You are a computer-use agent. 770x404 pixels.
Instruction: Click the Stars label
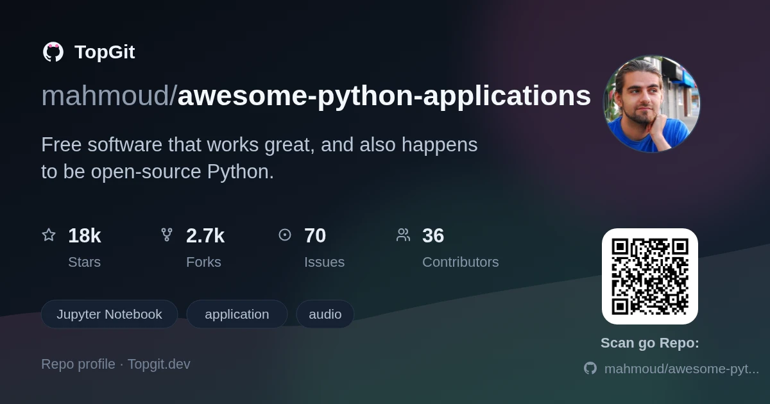pyautogui.click(x=84, y=262)
